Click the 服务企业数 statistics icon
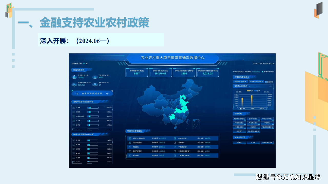The width and height of the screenshot is (328, 184). (74, 76)
